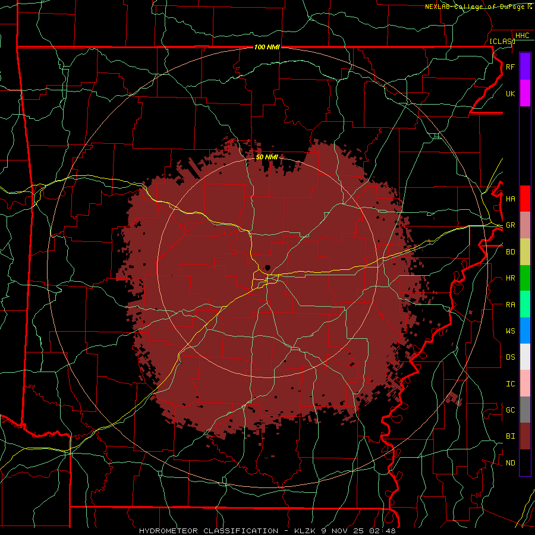Image resolution: width=535 pixels, height=535 pixels.
Task: Click the 50 NMI range ring label
Action: tap(267, 157)
